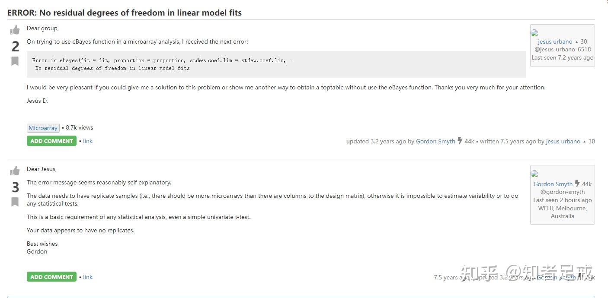Click 'Gordon Smyth' in the updated-by footer line
This screenshot has width=608, height=298.
[x=435, y=141]
